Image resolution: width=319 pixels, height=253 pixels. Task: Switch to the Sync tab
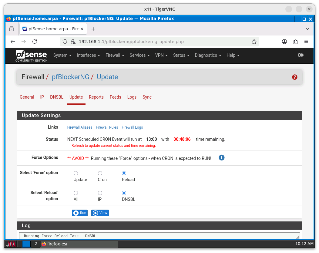click(147, 97)
